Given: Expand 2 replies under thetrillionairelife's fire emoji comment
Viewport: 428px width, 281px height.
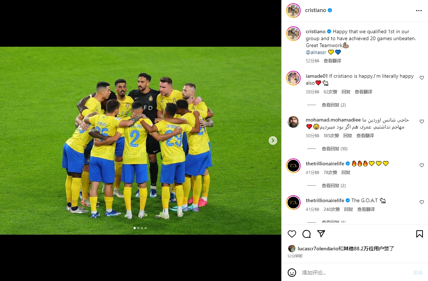Looking at the screenshot, I should click(333, 185).
